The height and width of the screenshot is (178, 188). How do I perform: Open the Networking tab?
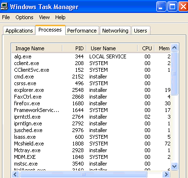115,31
